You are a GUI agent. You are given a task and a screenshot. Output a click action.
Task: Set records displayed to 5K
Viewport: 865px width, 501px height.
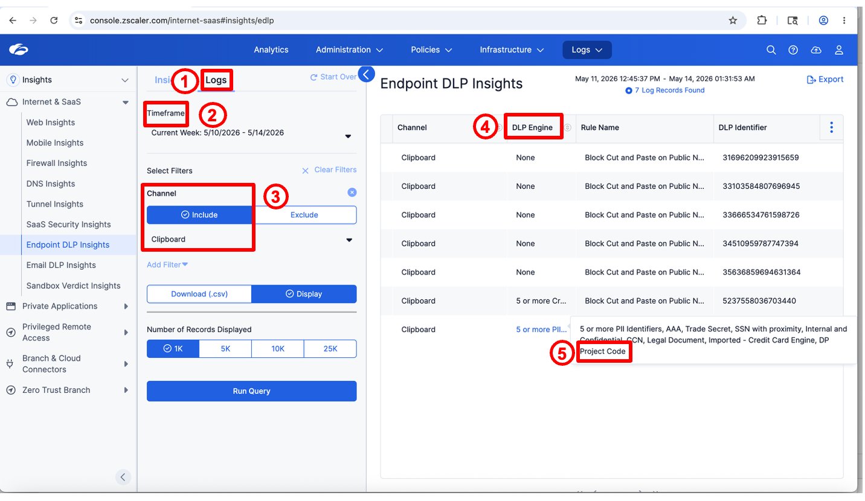tap(225, 349)
